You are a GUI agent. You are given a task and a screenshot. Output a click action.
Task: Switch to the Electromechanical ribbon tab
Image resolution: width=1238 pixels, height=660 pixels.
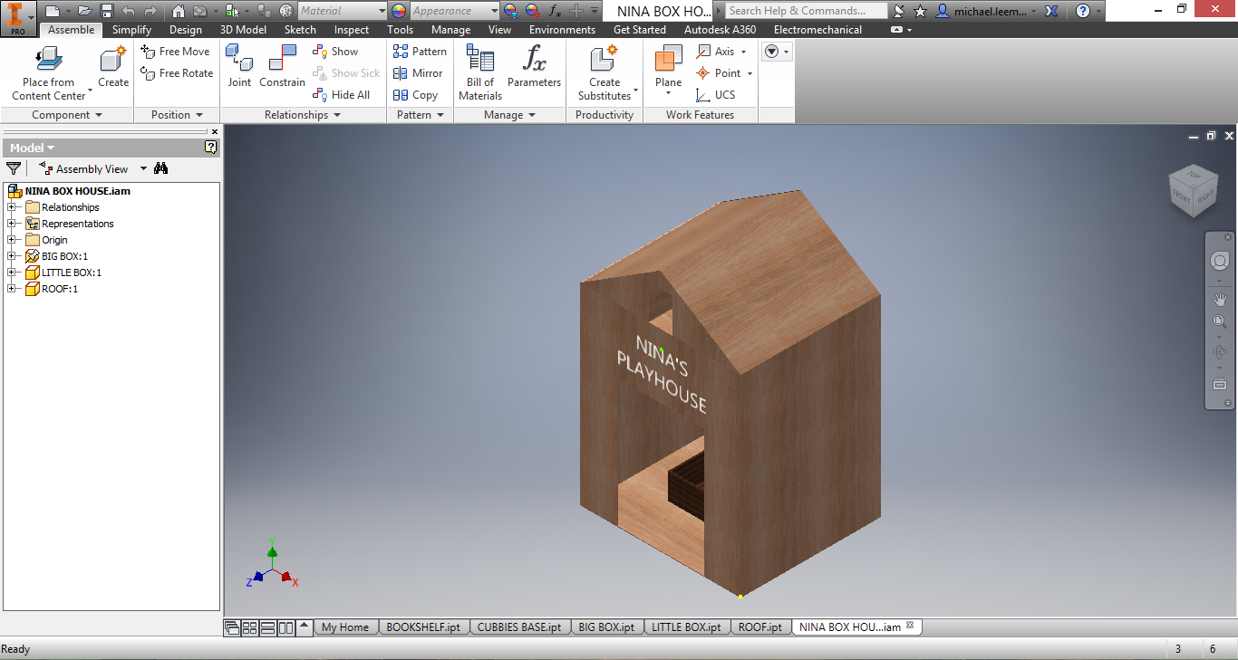(817, 30)
